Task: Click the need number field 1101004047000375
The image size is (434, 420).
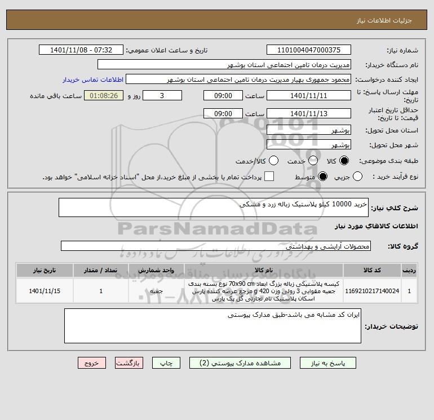Action: 309,50
